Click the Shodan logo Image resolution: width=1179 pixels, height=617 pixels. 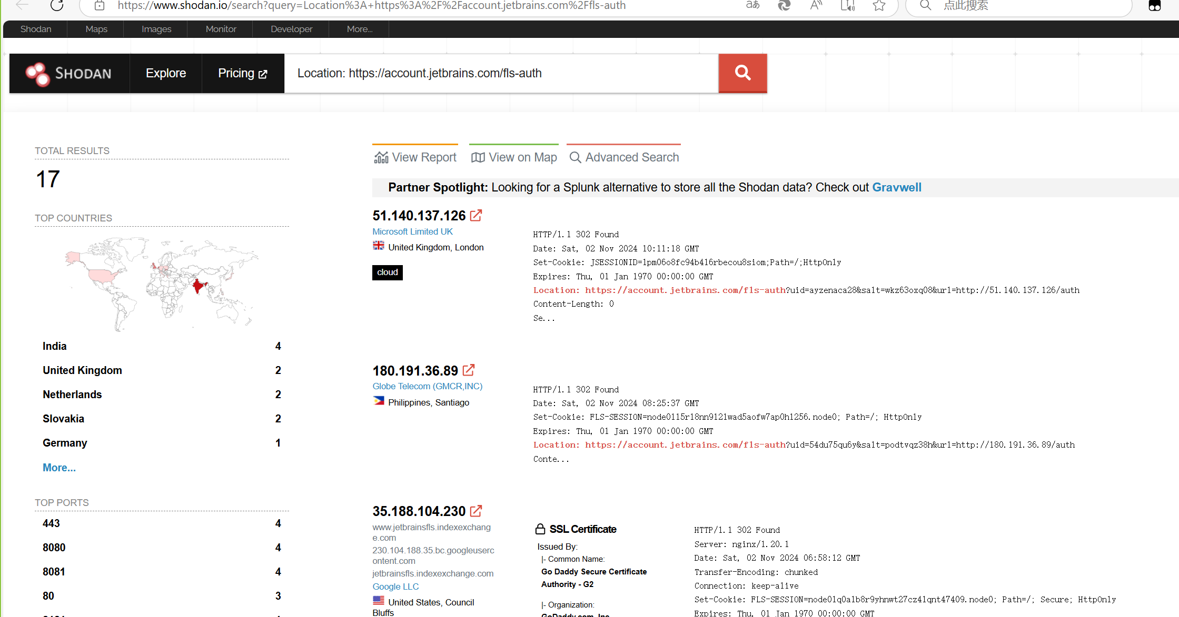tap(69, 74)
